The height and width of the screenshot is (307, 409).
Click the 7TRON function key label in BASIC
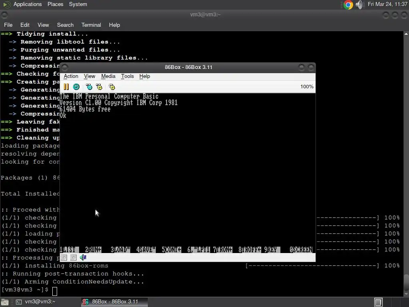pos(222,250)
